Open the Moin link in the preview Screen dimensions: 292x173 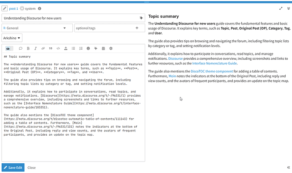pos(172,76)
